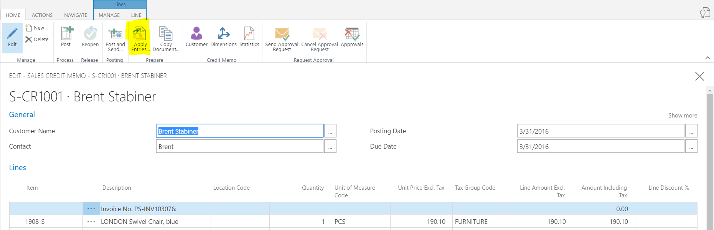Click the vertical scrollbar up arrow

(x=710, y=90)
